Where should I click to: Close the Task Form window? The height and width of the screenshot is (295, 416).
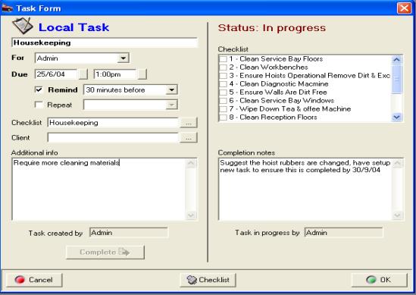404,8
